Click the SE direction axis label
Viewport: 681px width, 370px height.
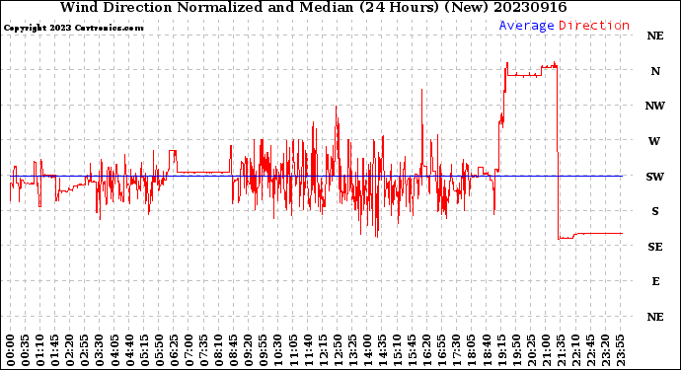[655, 247]
